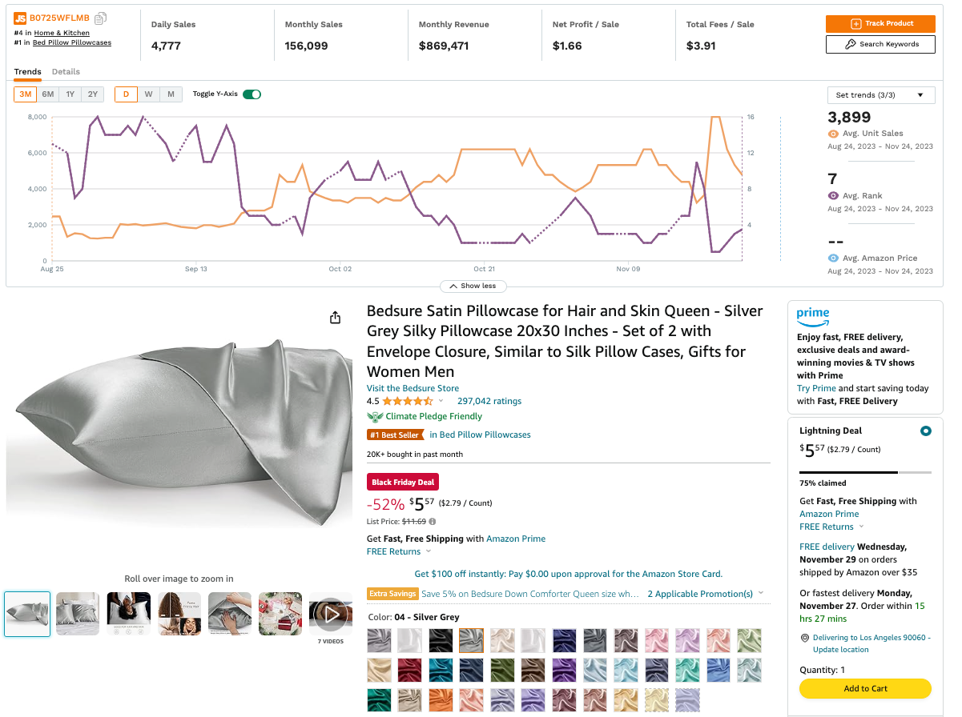This screenshot has width=962, height=717.
Task: Copy the ASIN B0725WFLMB with copy icon
Action: (100, 18)
